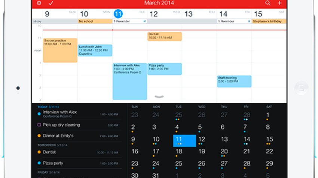Screen dimensions: 318x178
Task: Open Interview with Alex event block
Action: [130, 81]
